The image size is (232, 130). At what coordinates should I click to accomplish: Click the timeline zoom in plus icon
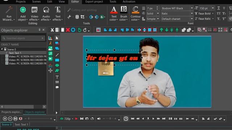pos(5,119)
